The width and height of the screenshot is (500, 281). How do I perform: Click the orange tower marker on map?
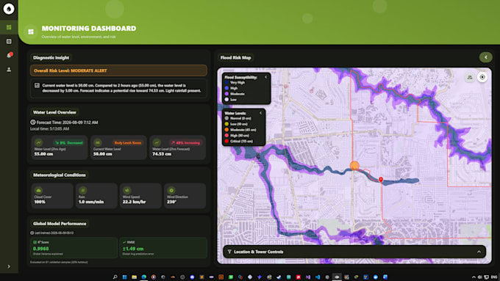pyautogui.click(x=354, y=166)
